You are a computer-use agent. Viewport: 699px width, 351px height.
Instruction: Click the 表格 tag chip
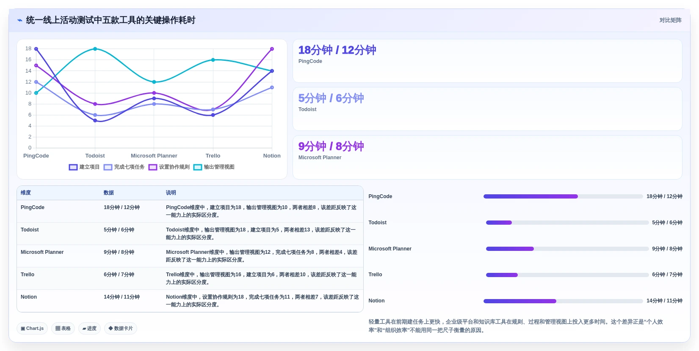(63, 328)
